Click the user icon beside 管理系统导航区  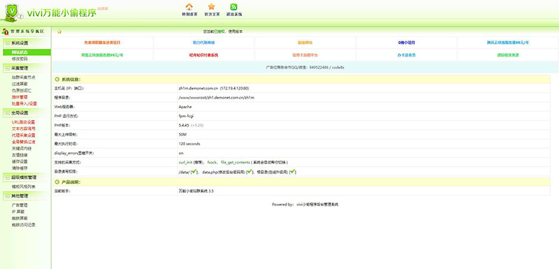(x=5, y=31)
